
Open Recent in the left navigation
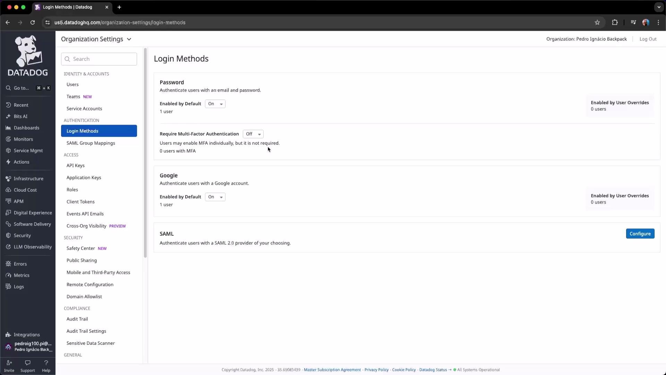[21, 105]
